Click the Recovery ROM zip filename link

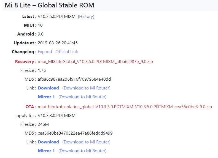tap(95, 62)
